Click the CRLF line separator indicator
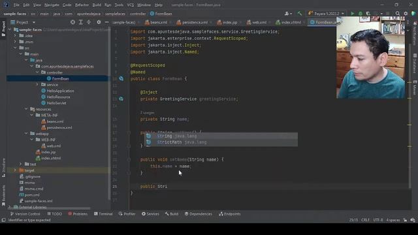The image size is (418, 235). coord(365,220)
